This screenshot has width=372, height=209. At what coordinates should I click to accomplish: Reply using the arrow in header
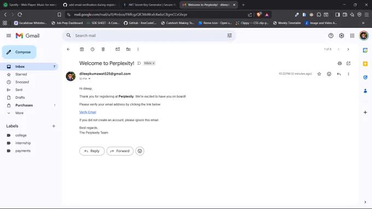pos(339,74)
